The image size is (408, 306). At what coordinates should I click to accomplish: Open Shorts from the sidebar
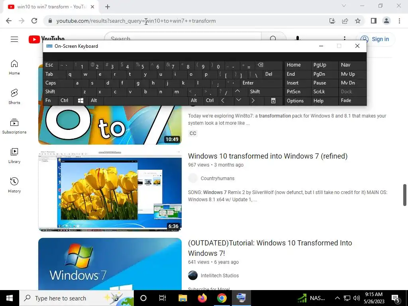tap(14, 97)
